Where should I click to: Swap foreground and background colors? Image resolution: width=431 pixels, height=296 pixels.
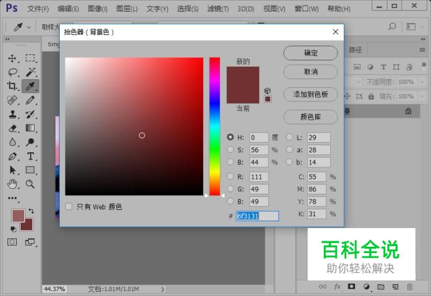[x=31, y=211]
